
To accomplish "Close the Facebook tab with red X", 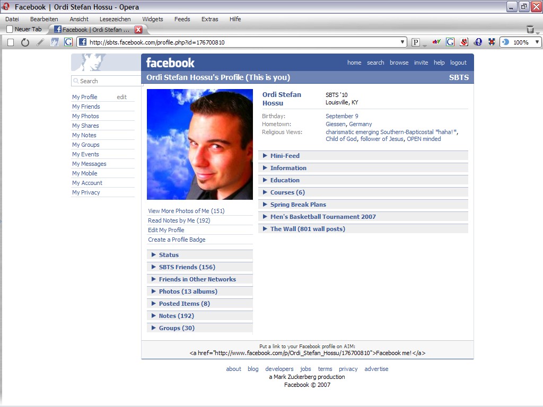I will click(x=138, y=30).
